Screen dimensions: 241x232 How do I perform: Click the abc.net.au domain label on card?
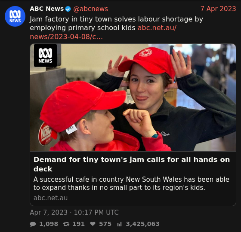tap(51, 198)
